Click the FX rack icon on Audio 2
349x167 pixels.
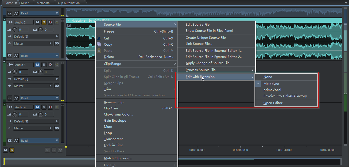click(x=10, y=56)
